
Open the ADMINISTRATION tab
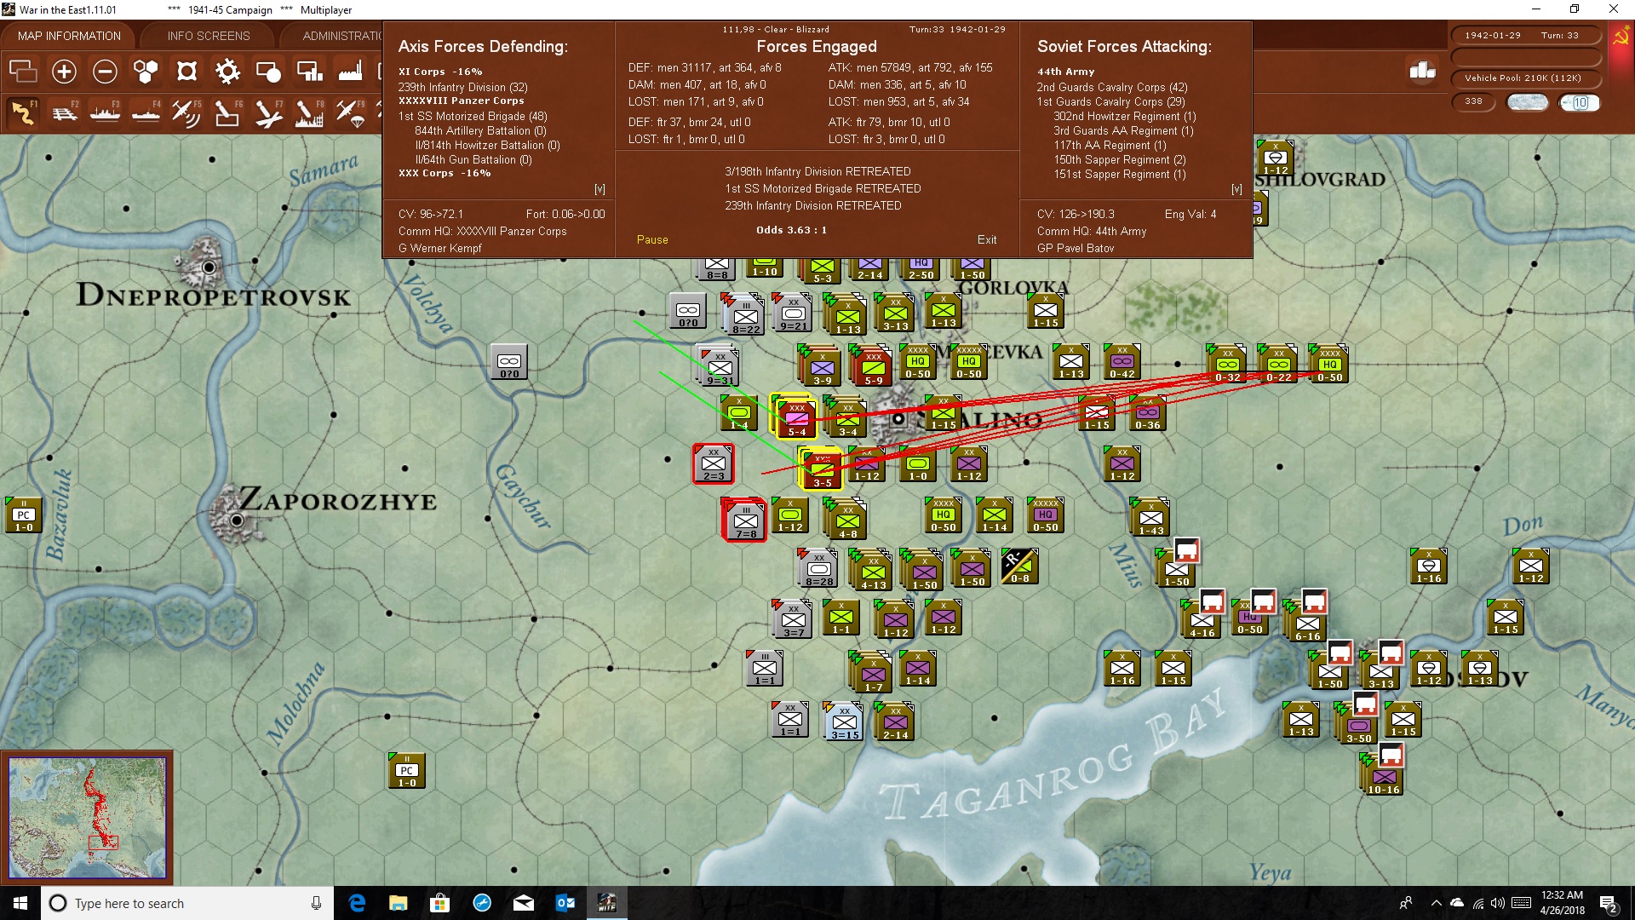coord(341,36)
